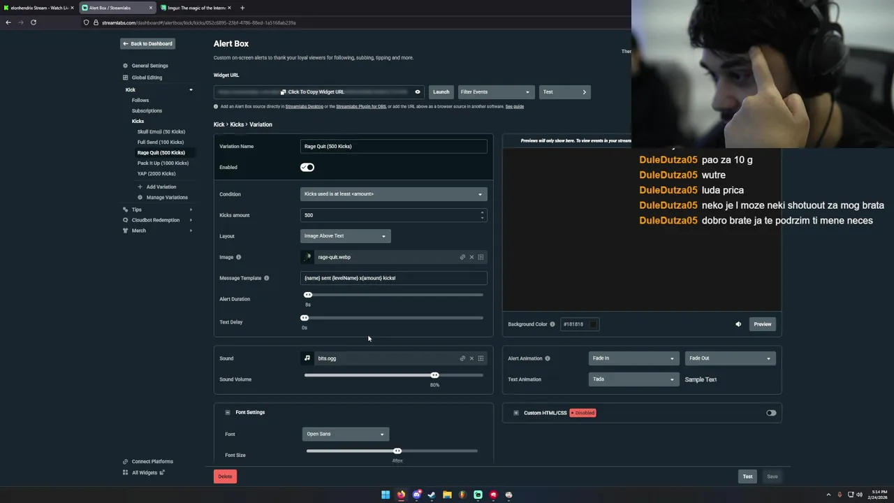Image resolution: width=894 pixels, height=503 pixels.
Task: Click the info icon beside Image label
Action: tap(238, 257)
